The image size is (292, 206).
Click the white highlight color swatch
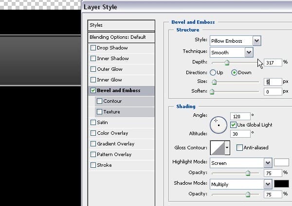(281, 162)
